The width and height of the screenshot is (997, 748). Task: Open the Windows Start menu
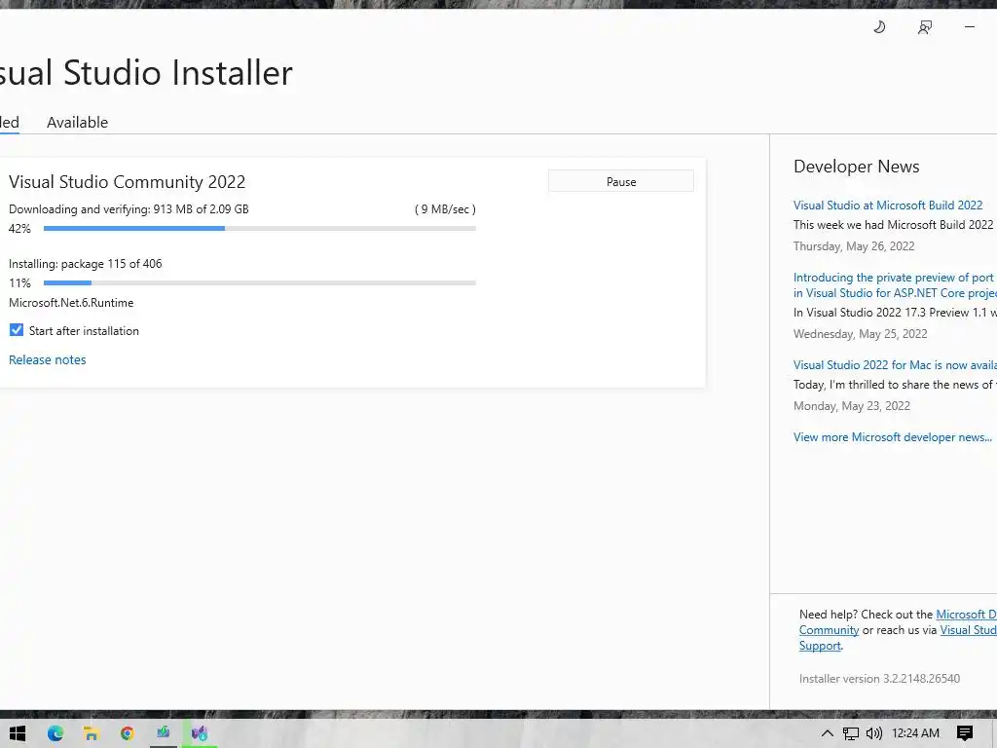18,733
